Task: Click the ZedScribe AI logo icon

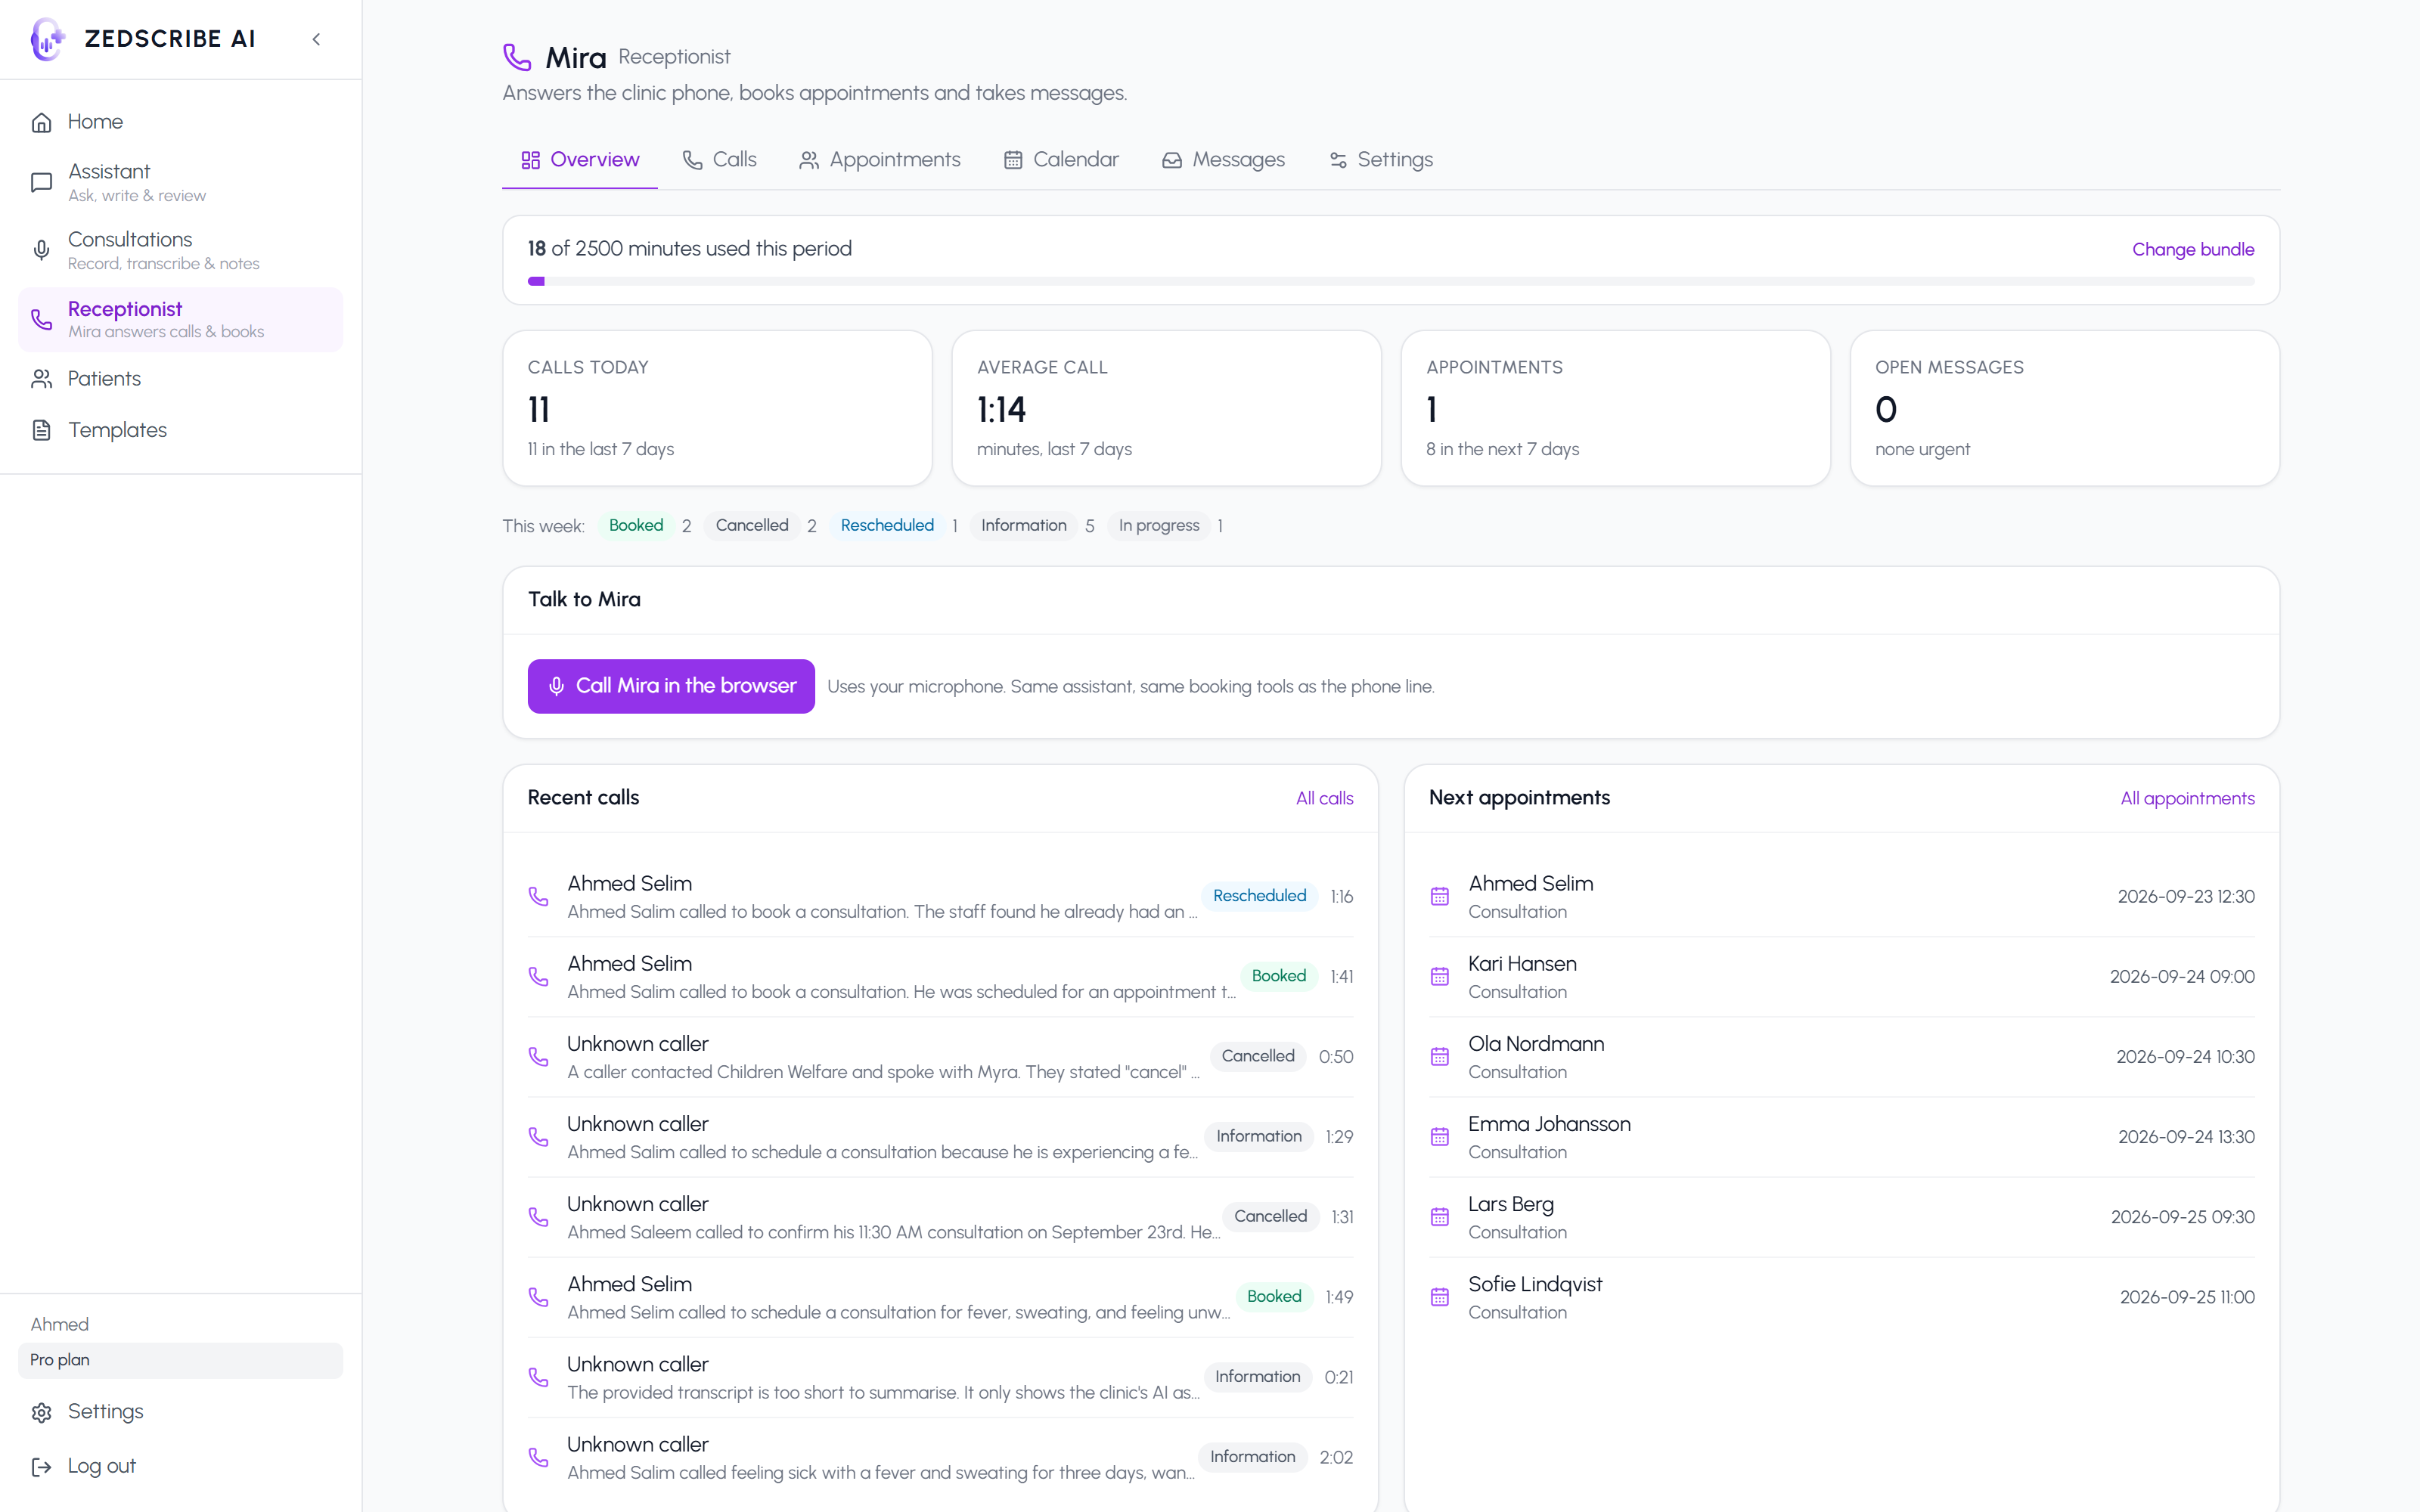Action: click(47, 39)
